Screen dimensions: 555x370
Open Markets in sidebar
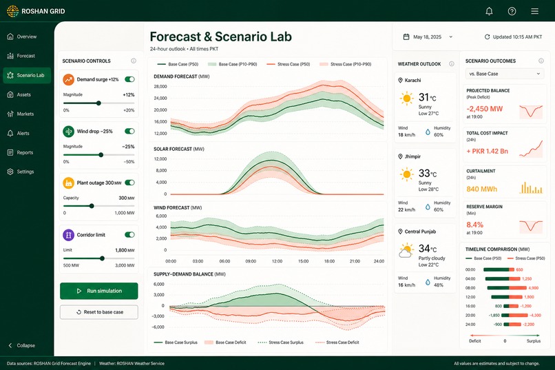[27, 114]
